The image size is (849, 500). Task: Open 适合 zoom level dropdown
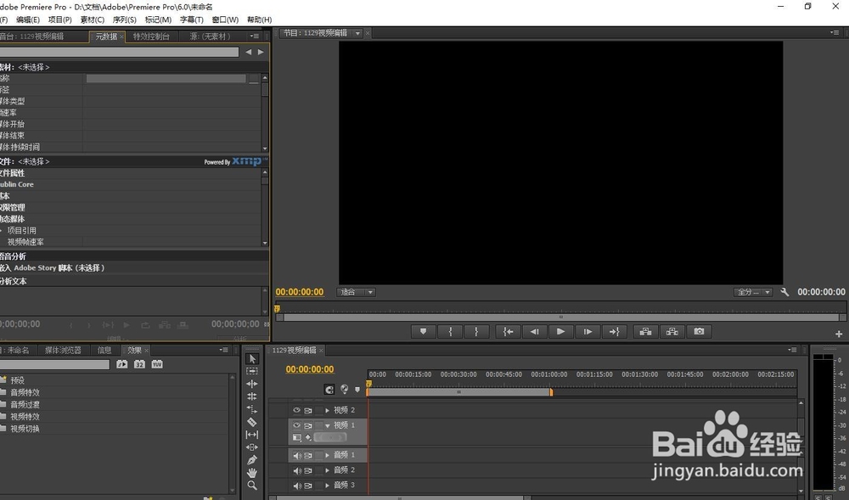[x=357, y=292]
